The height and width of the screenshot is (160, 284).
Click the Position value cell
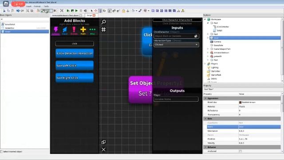259,139
